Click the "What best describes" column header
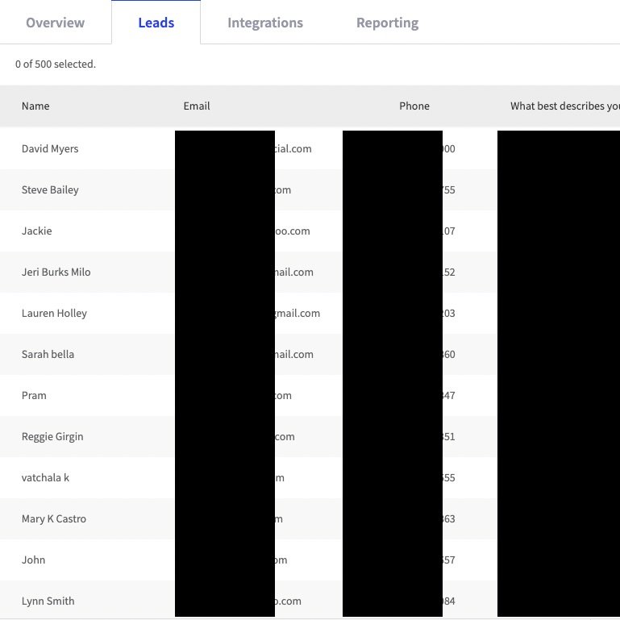The image size is (620, 620). (564, 106)
